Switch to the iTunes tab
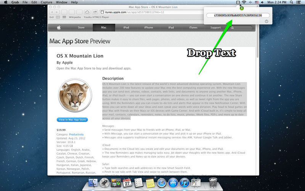The image size is (305, 191). 193,28
